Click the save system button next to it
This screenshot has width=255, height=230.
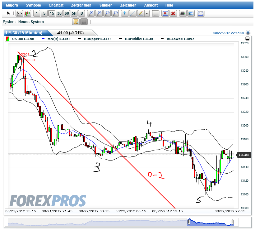[83, 22]
